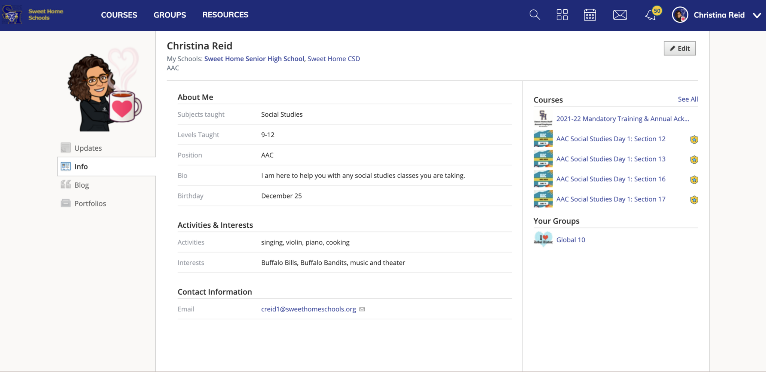The width and height of the screenshot is (766, 372).
Task: Open the RESOURCES menu
Action: click(x=225, y=15)
